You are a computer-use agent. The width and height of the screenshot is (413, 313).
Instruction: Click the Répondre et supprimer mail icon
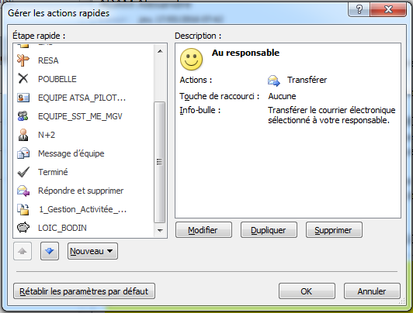tap(23, 191)
